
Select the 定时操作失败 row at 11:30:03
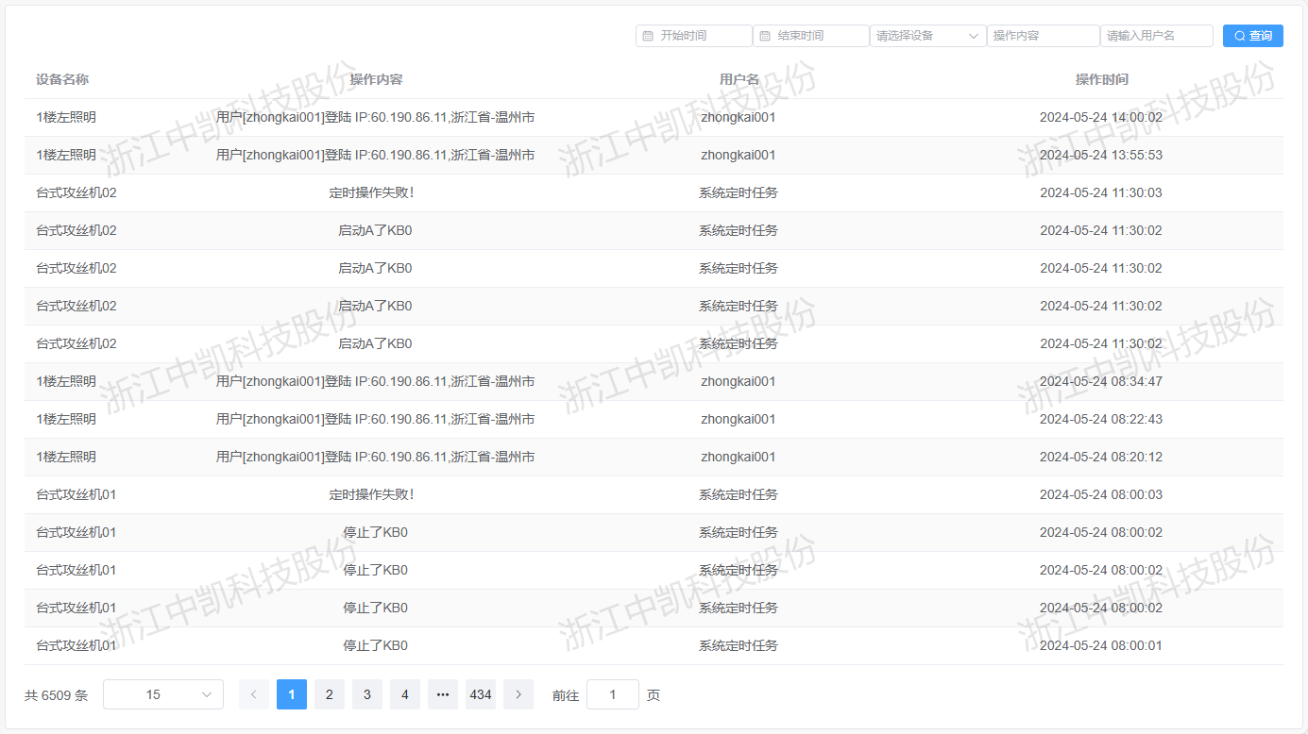click(x=654, y=193)
